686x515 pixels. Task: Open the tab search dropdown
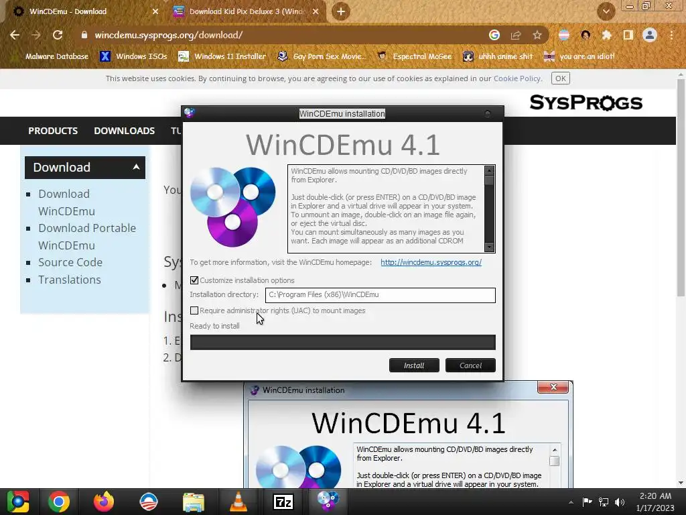click(x=606, y=11)
